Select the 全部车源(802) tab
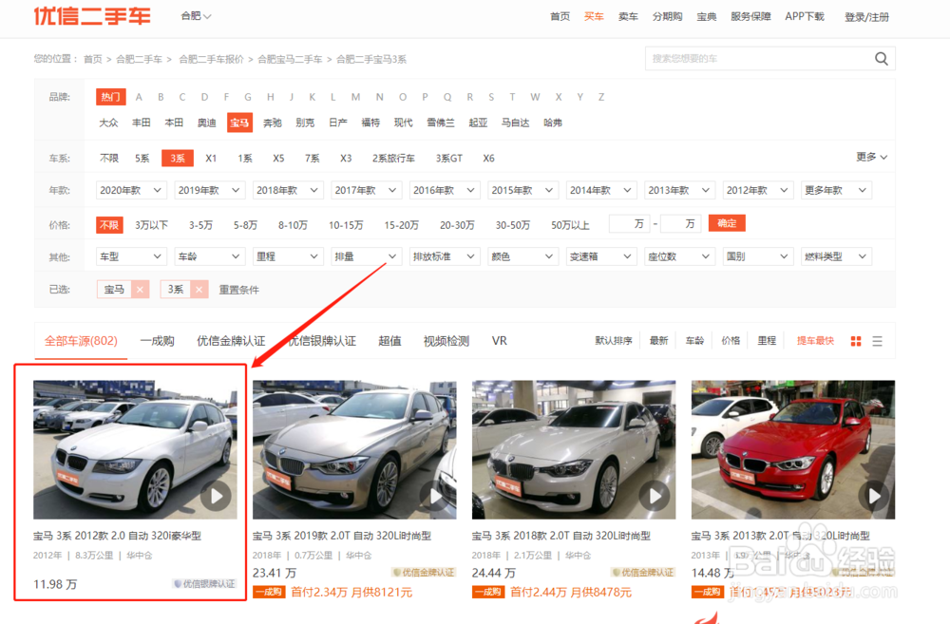Screen dimensions: 950x624 81,341
